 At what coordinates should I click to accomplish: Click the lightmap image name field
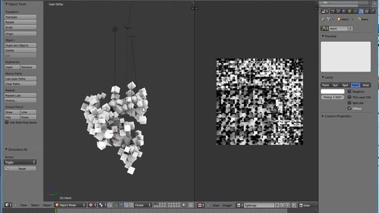(259, 205)
